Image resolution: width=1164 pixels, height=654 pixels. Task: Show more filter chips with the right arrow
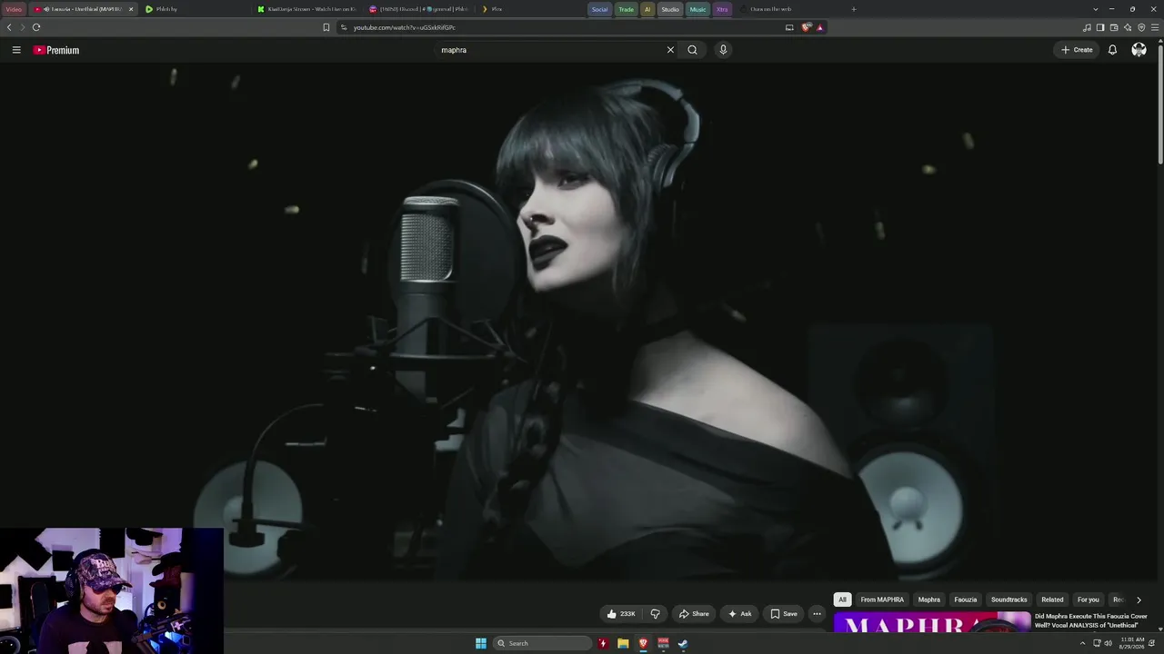pos(1139,599)
